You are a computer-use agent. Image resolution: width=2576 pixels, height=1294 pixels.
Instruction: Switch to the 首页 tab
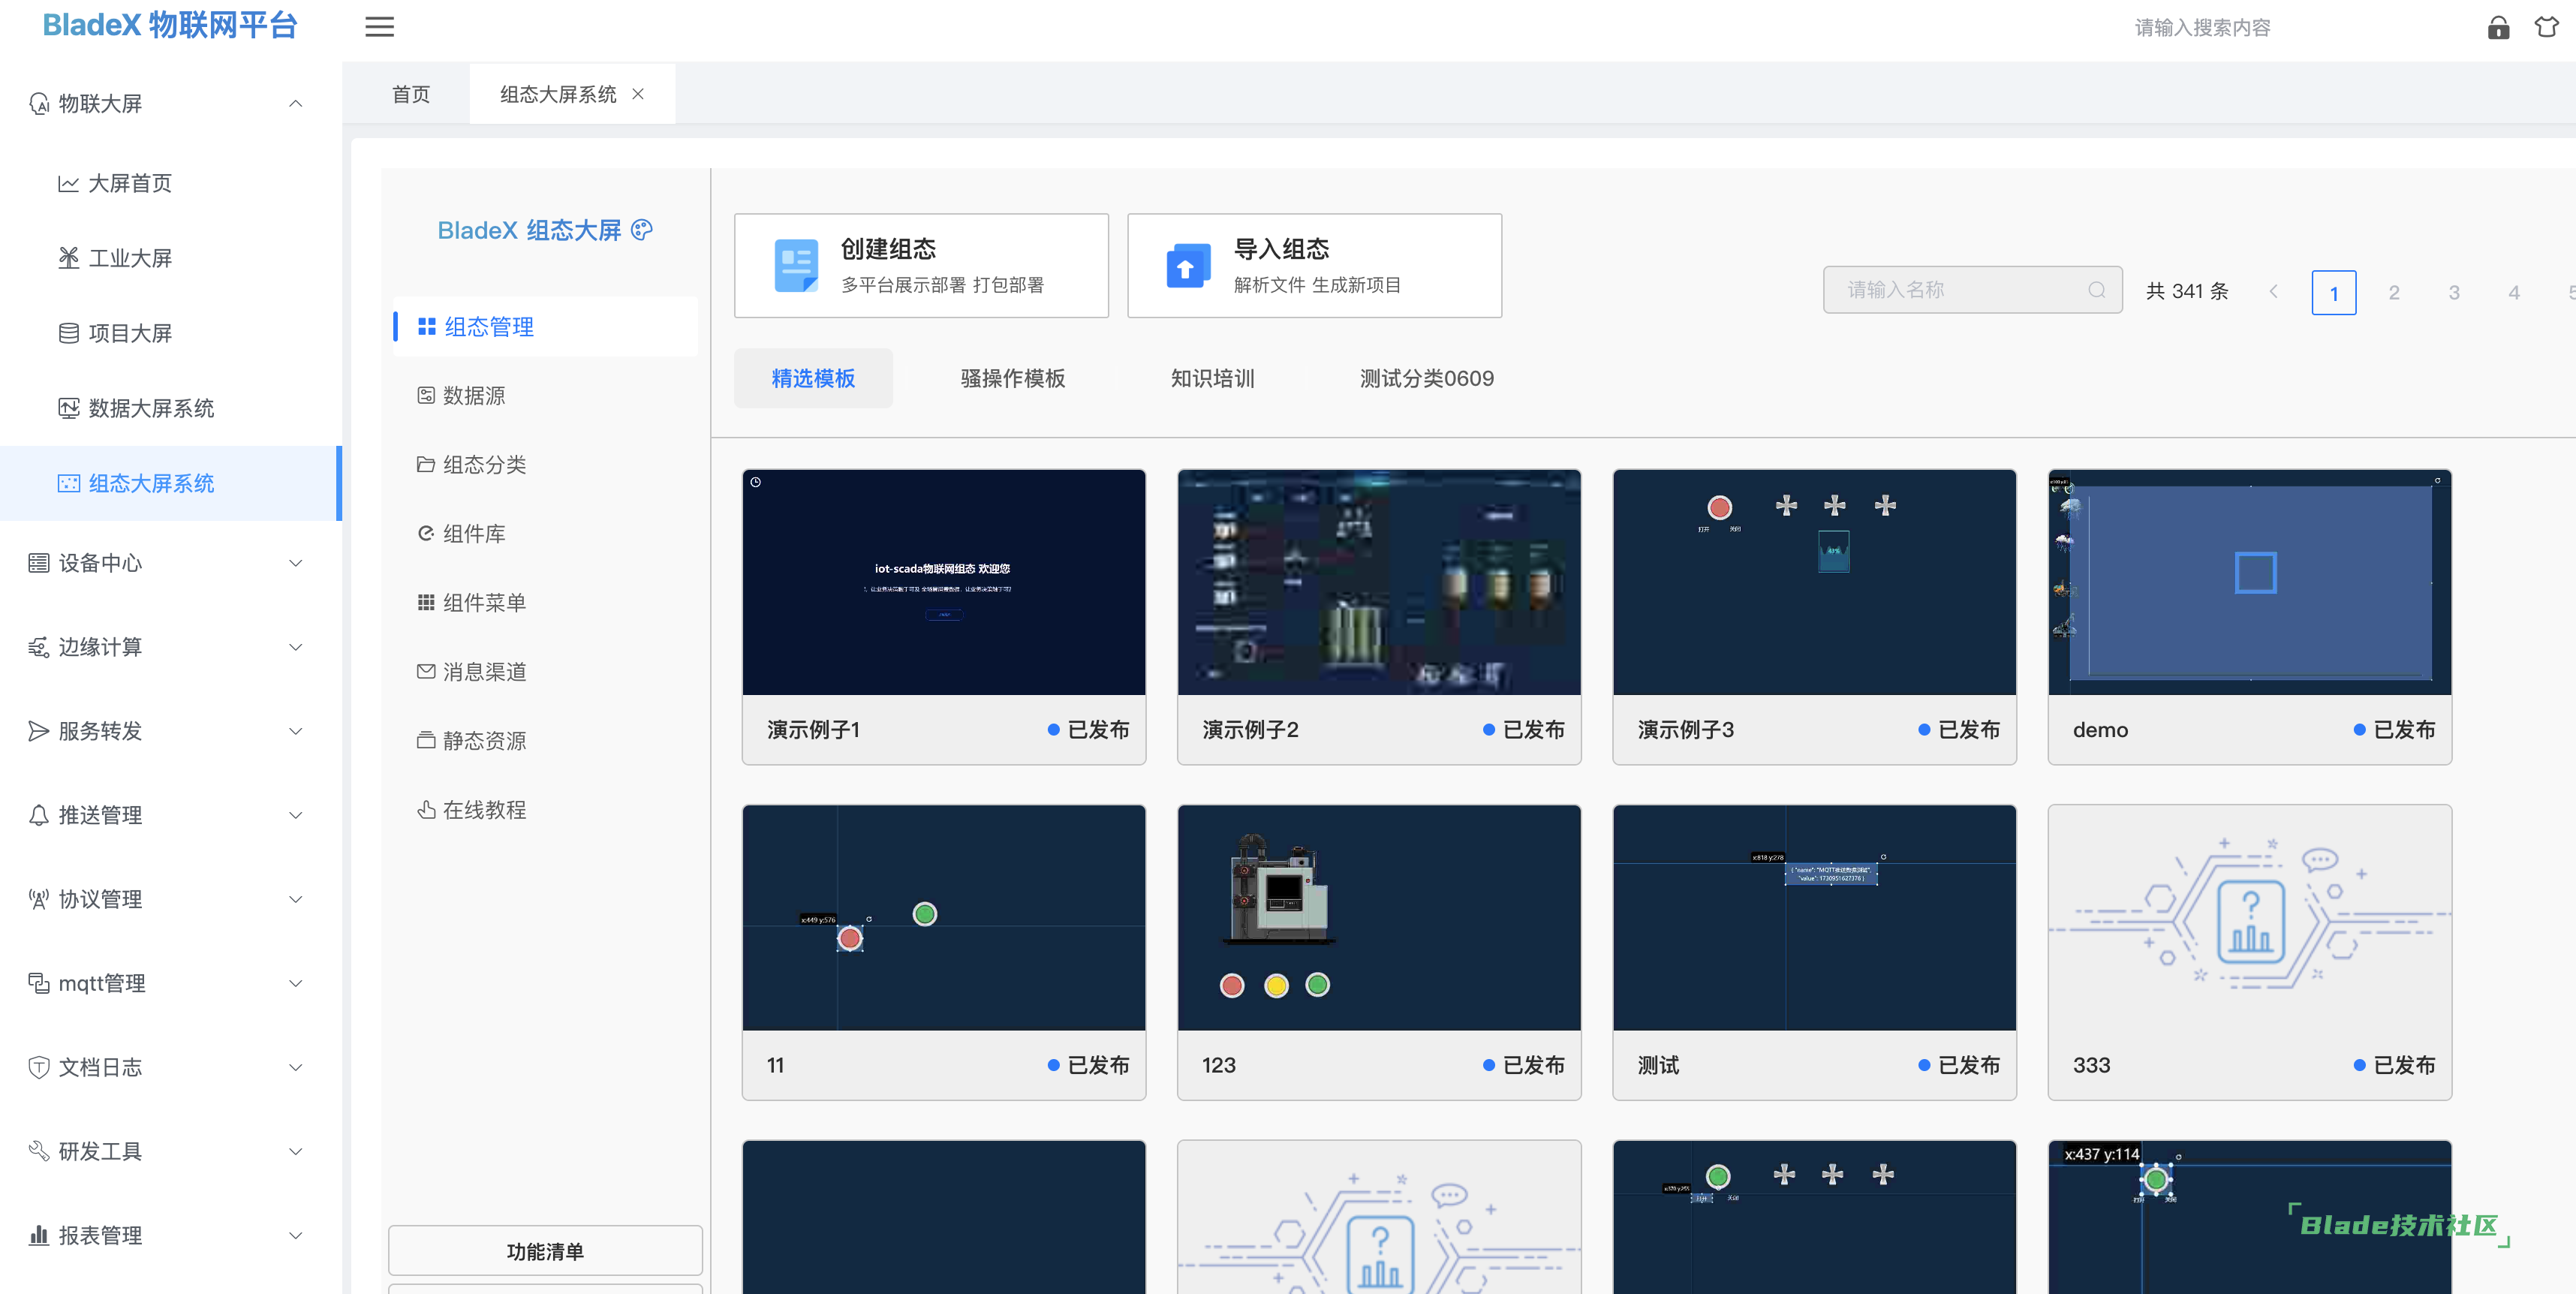point(411,94)
